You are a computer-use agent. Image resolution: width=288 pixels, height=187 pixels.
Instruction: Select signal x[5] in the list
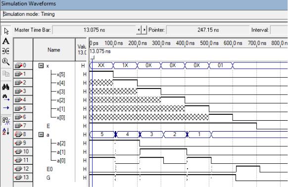(x=61, y=74)
